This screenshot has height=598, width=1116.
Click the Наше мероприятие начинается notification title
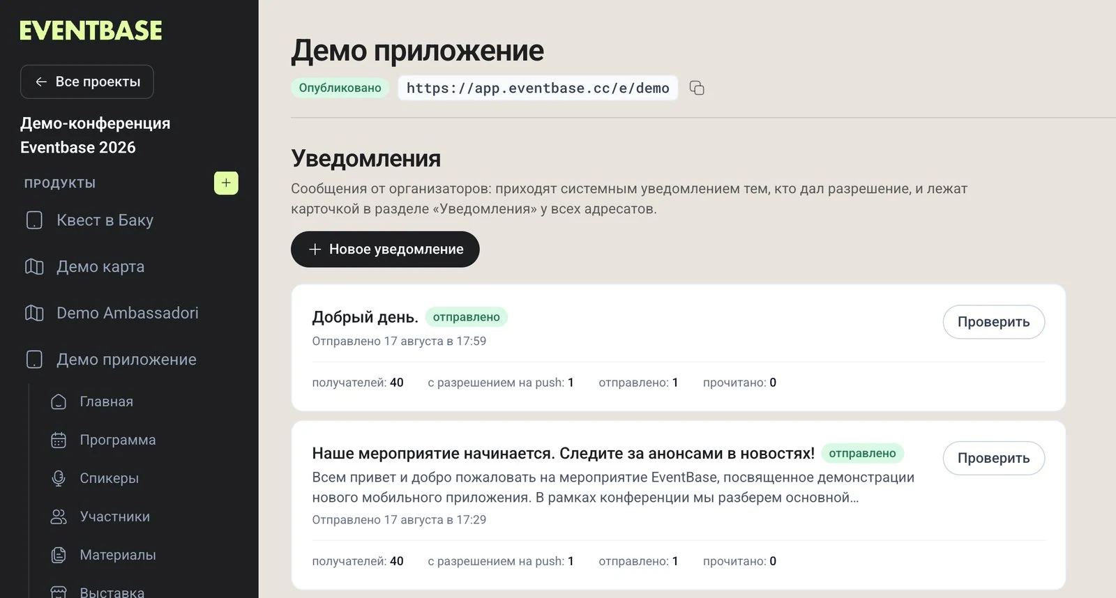tap(563, 453)
